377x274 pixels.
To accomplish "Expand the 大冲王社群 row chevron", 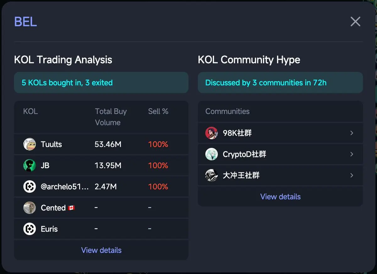I will (x=352, y=175).
